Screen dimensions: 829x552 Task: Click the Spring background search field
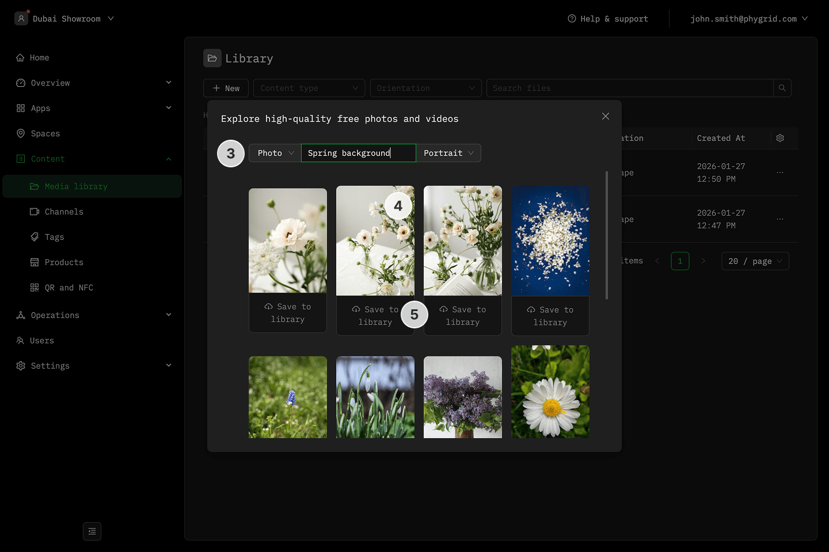[x=358, y=153]
